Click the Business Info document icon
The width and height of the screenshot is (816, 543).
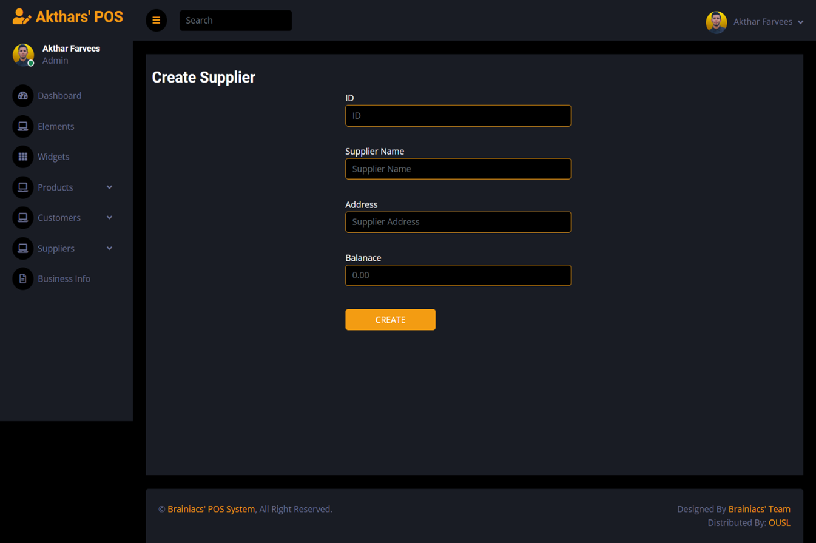tap(23, 278)
